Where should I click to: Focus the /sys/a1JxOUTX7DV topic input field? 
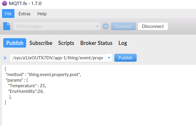click(57, 58)
